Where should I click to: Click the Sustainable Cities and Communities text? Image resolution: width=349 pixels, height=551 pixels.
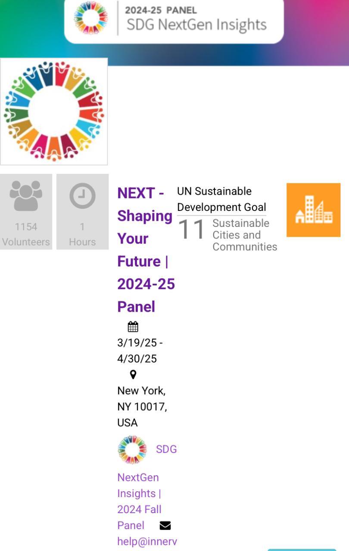pos(244,235)
